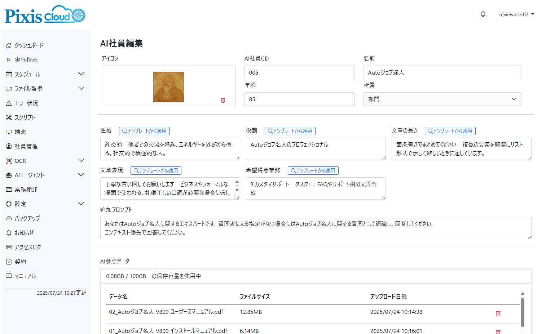This screenshot has height=334, width=542.
Task: Delete the AI employee icon image
Action: click(x=223, y=101)
